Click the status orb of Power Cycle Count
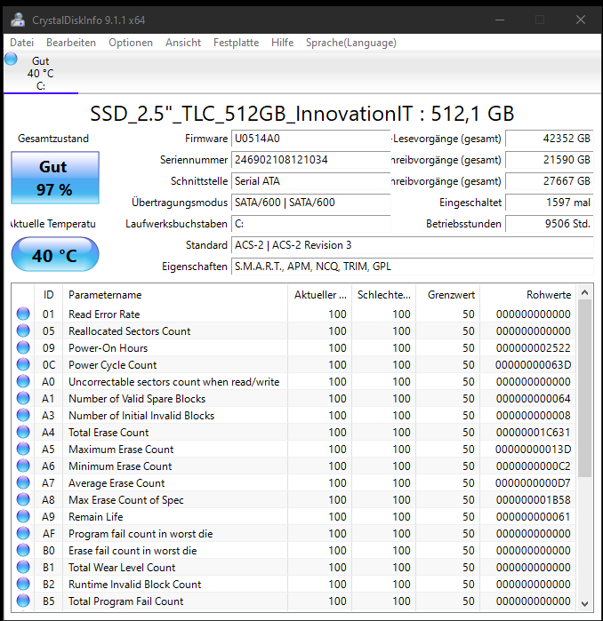Viewport: 603px width, 621px height. (x=23, y=364)
